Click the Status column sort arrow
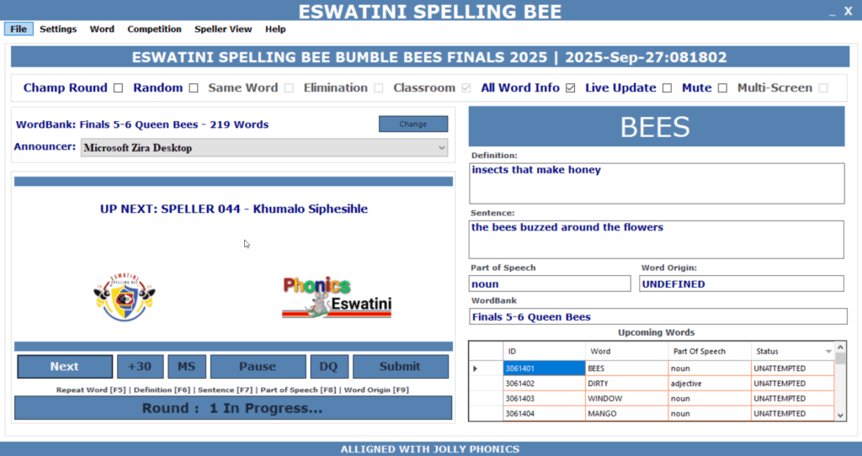The height and width of the screenshot is (456, 862). click(x=828, y=352)
